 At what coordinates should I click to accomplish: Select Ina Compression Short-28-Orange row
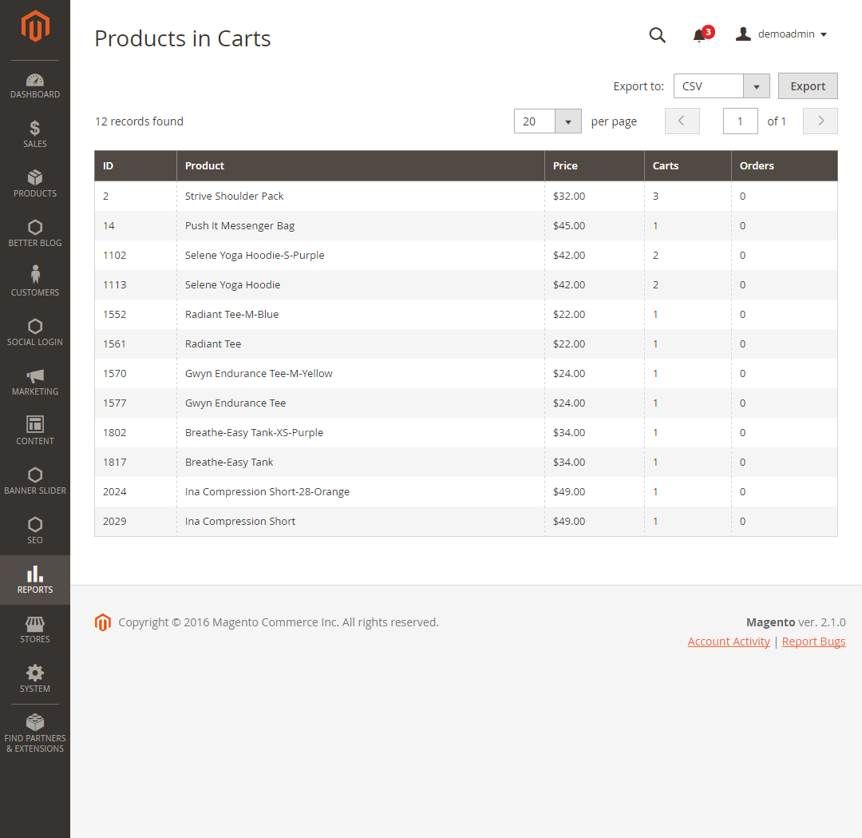click(466, 492)
